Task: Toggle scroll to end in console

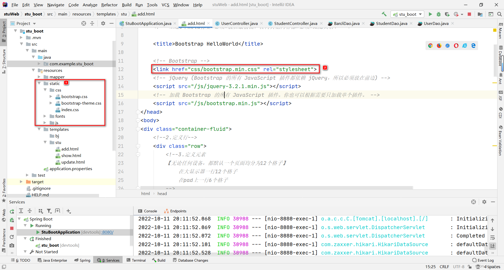Action: [492, 246]
